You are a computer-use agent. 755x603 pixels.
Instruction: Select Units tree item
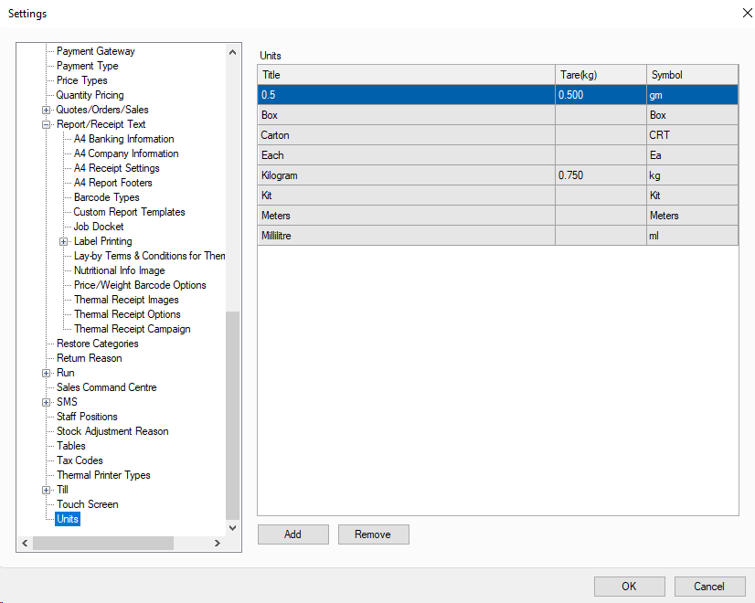point(68,519)
